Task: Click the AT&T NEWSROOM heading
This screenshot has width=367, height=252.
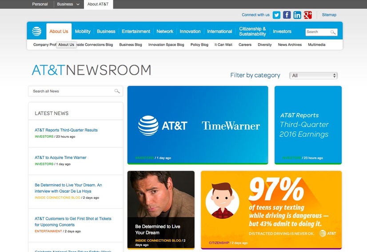Action: (92, 70)
